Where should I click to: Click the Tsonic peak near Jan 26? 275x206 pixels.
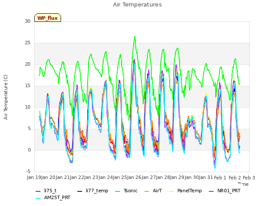[135, 36]
